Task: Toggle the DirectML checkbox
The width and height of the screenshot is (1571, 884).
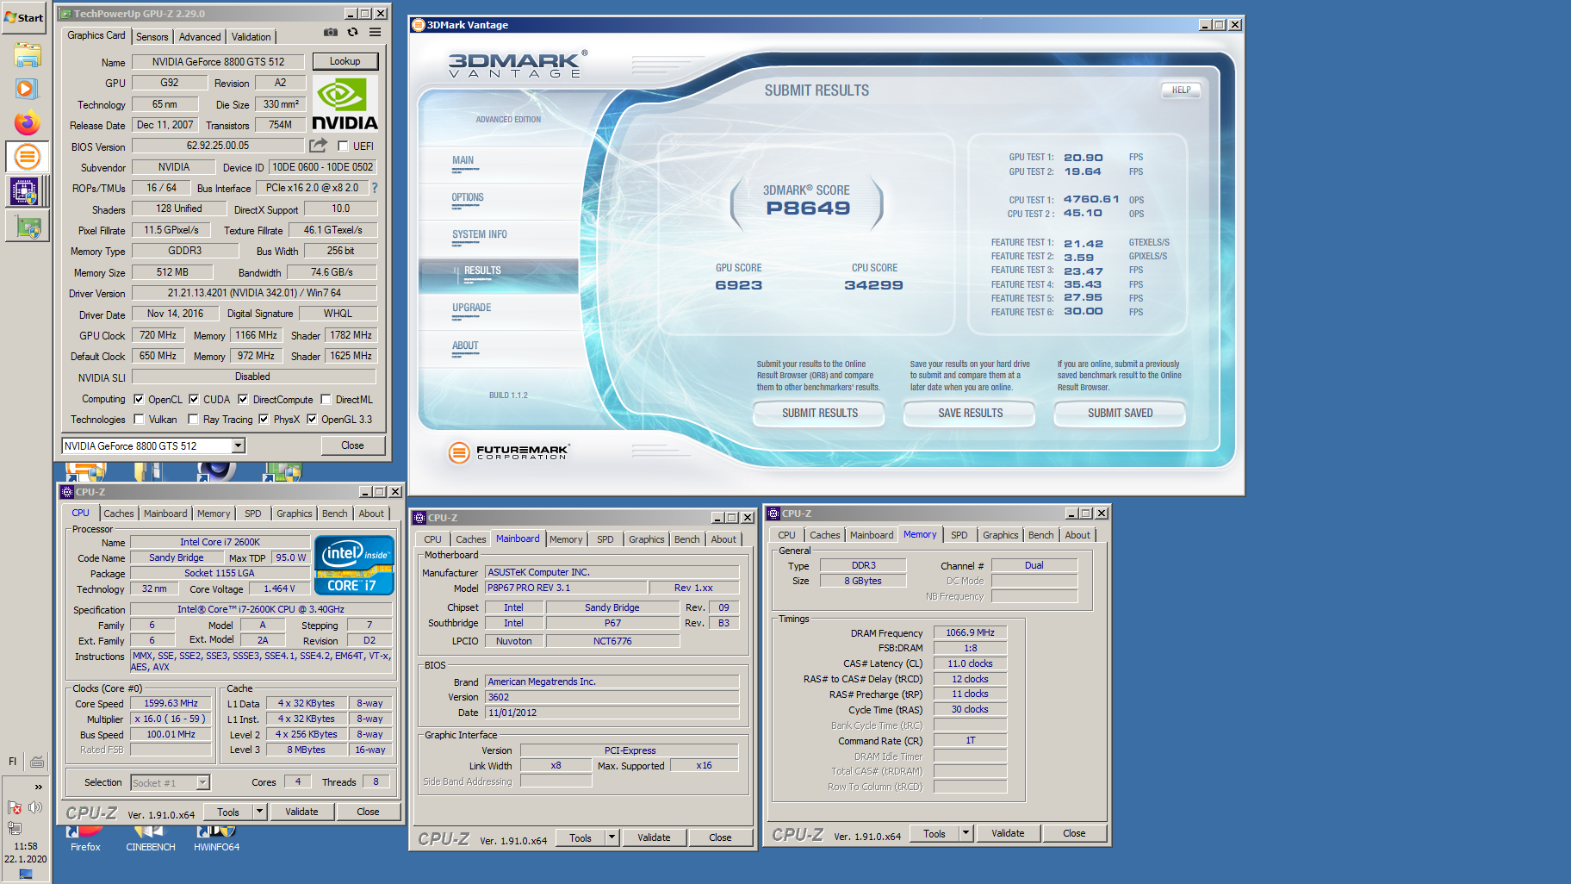Action: [326, 399]
